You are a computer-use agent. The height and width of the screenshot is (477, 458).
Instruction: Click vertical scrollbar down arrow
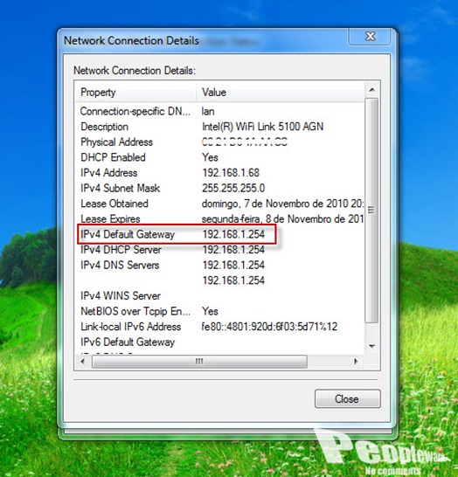coord(371,346)
